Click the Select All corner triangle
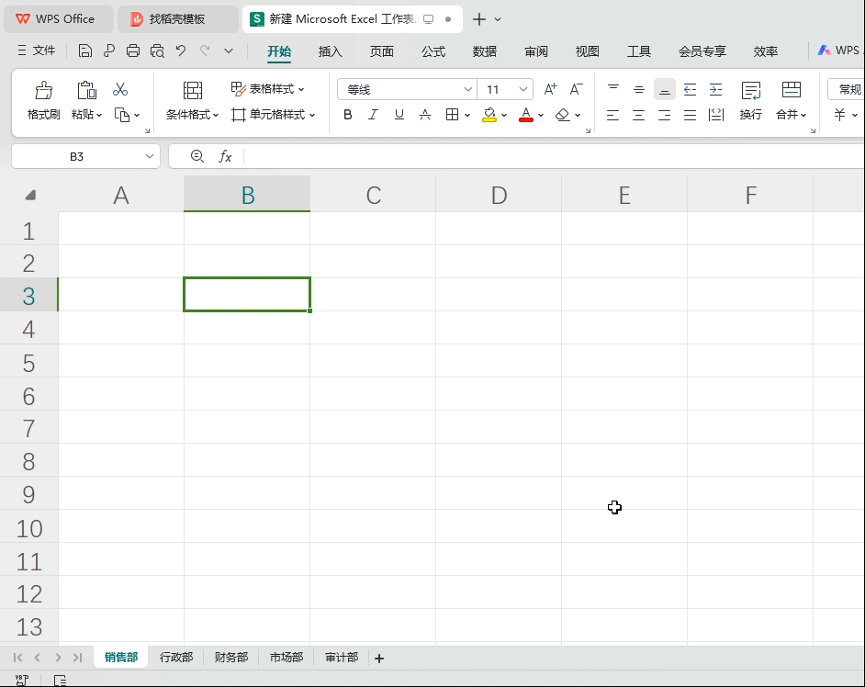Screen dimensions: 865x687 [31, 196]
